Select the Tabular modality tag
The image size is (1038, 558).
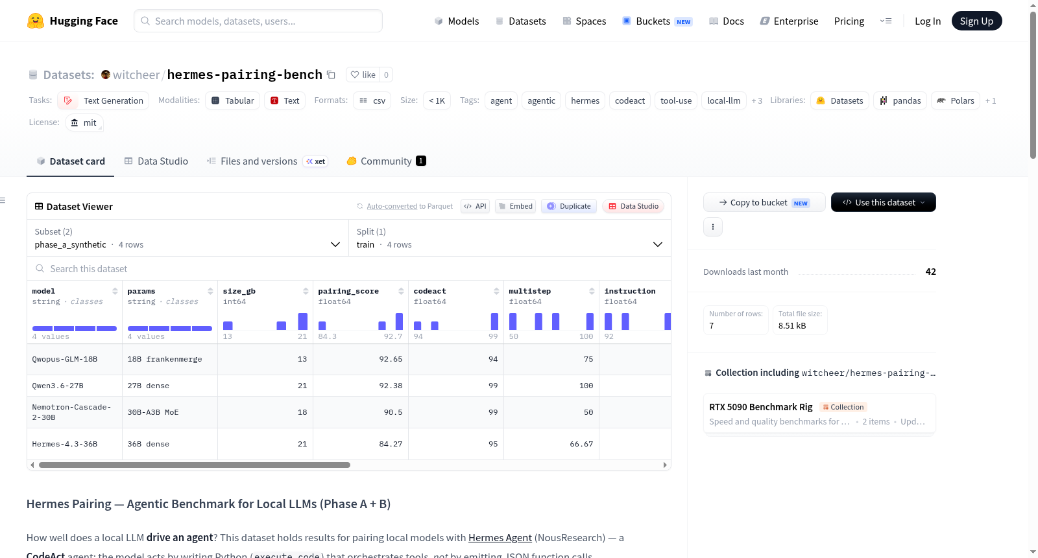point(233,100)
